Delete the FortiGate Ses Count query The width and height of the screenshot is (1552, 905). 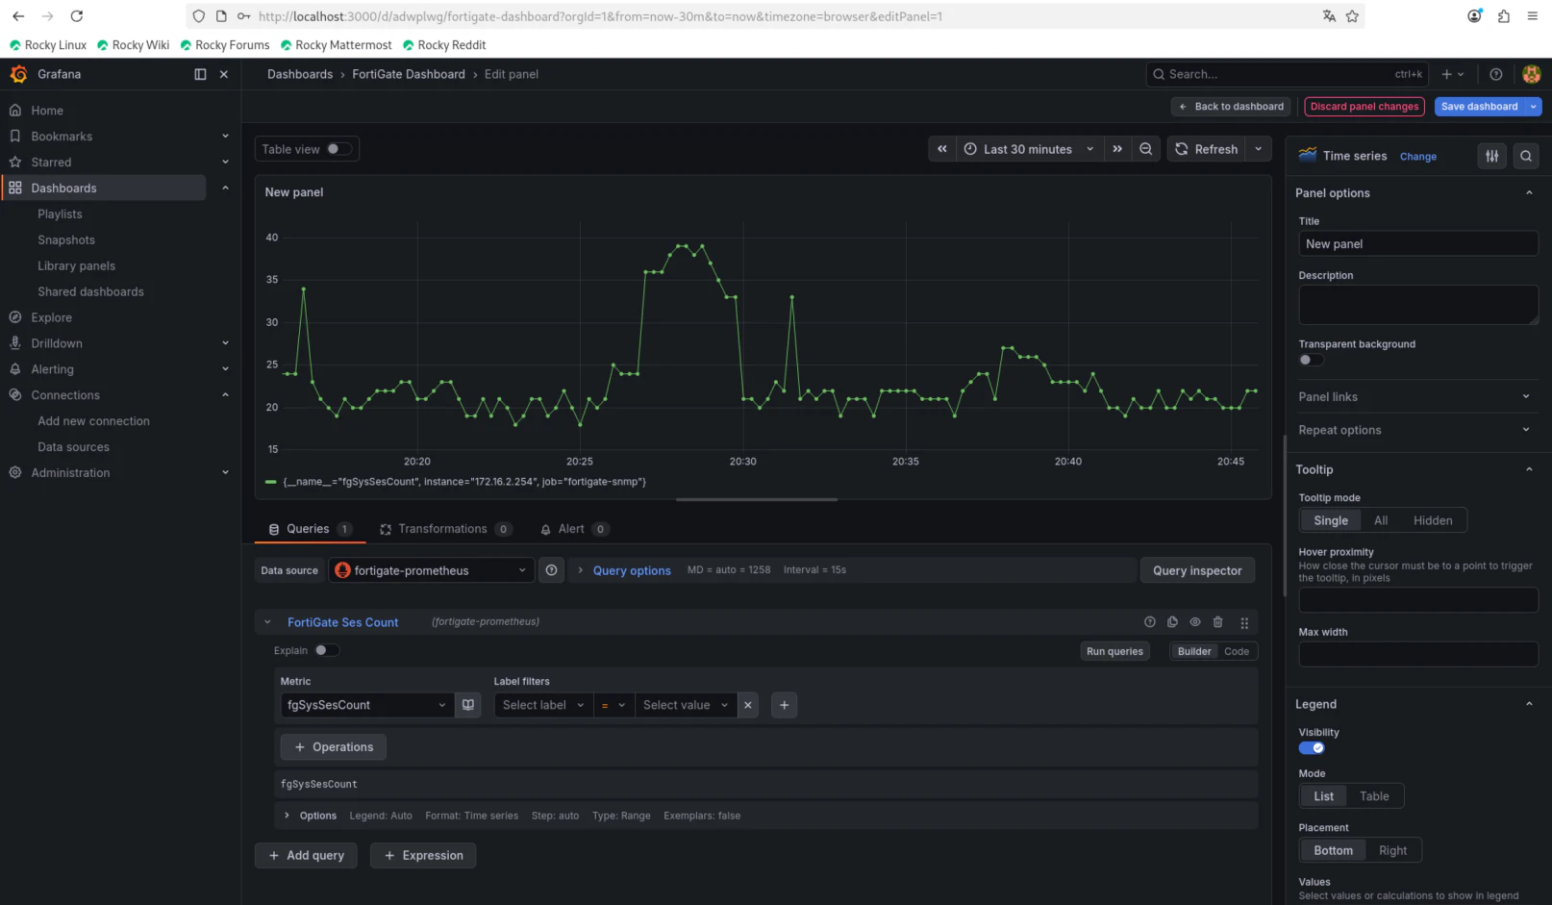point(1218,622)
